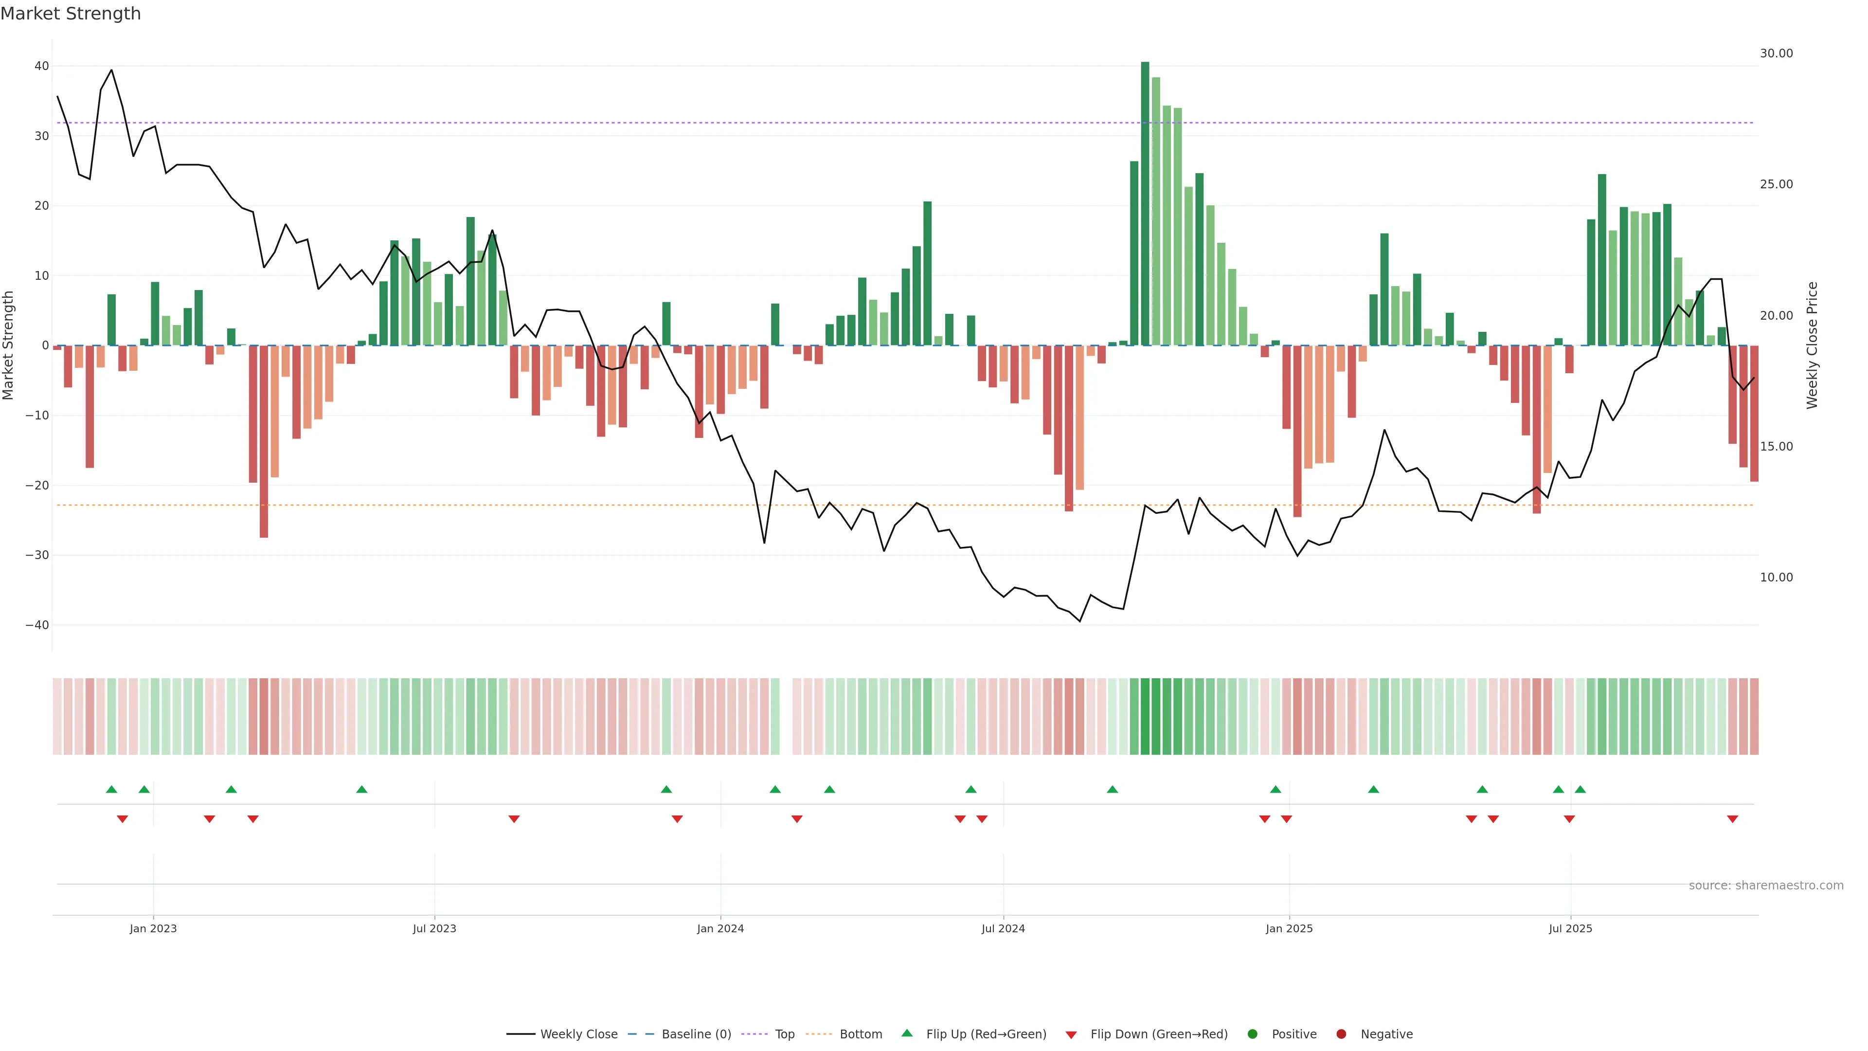Viewport: 1868px width, 1051px height.
Task: Click the darkest green heatmap strip cell
Action: point(1145,716)
